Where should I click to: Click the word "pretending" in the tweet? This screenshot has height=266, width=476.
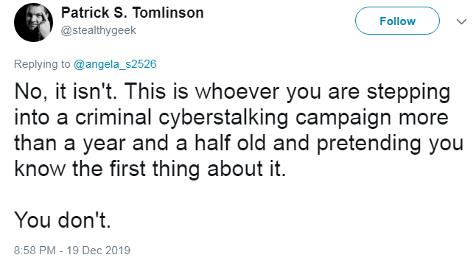369,144
